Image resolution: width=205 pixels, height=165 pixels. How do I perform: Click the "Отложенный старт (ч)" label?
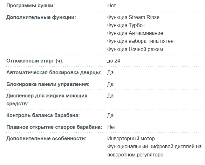(x=37, y=61)
